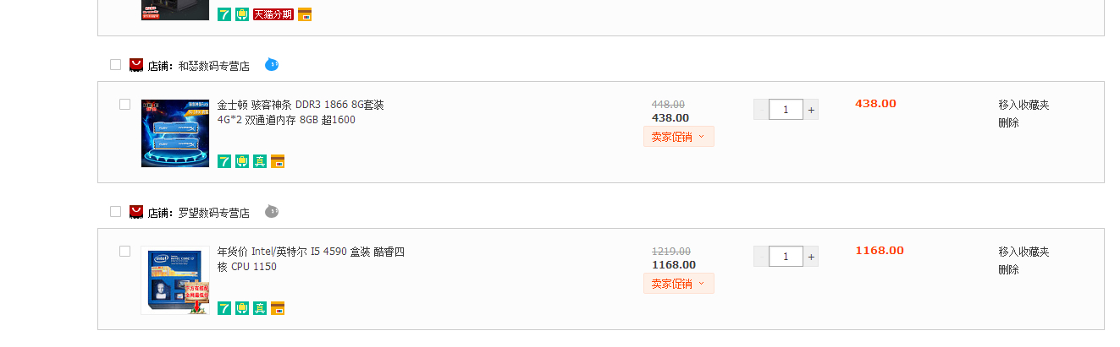Screen dimensions: 1120x347
Task: Expand 卖家促销 dropdown for Intel CPU
Action: (x=678, y=284)
